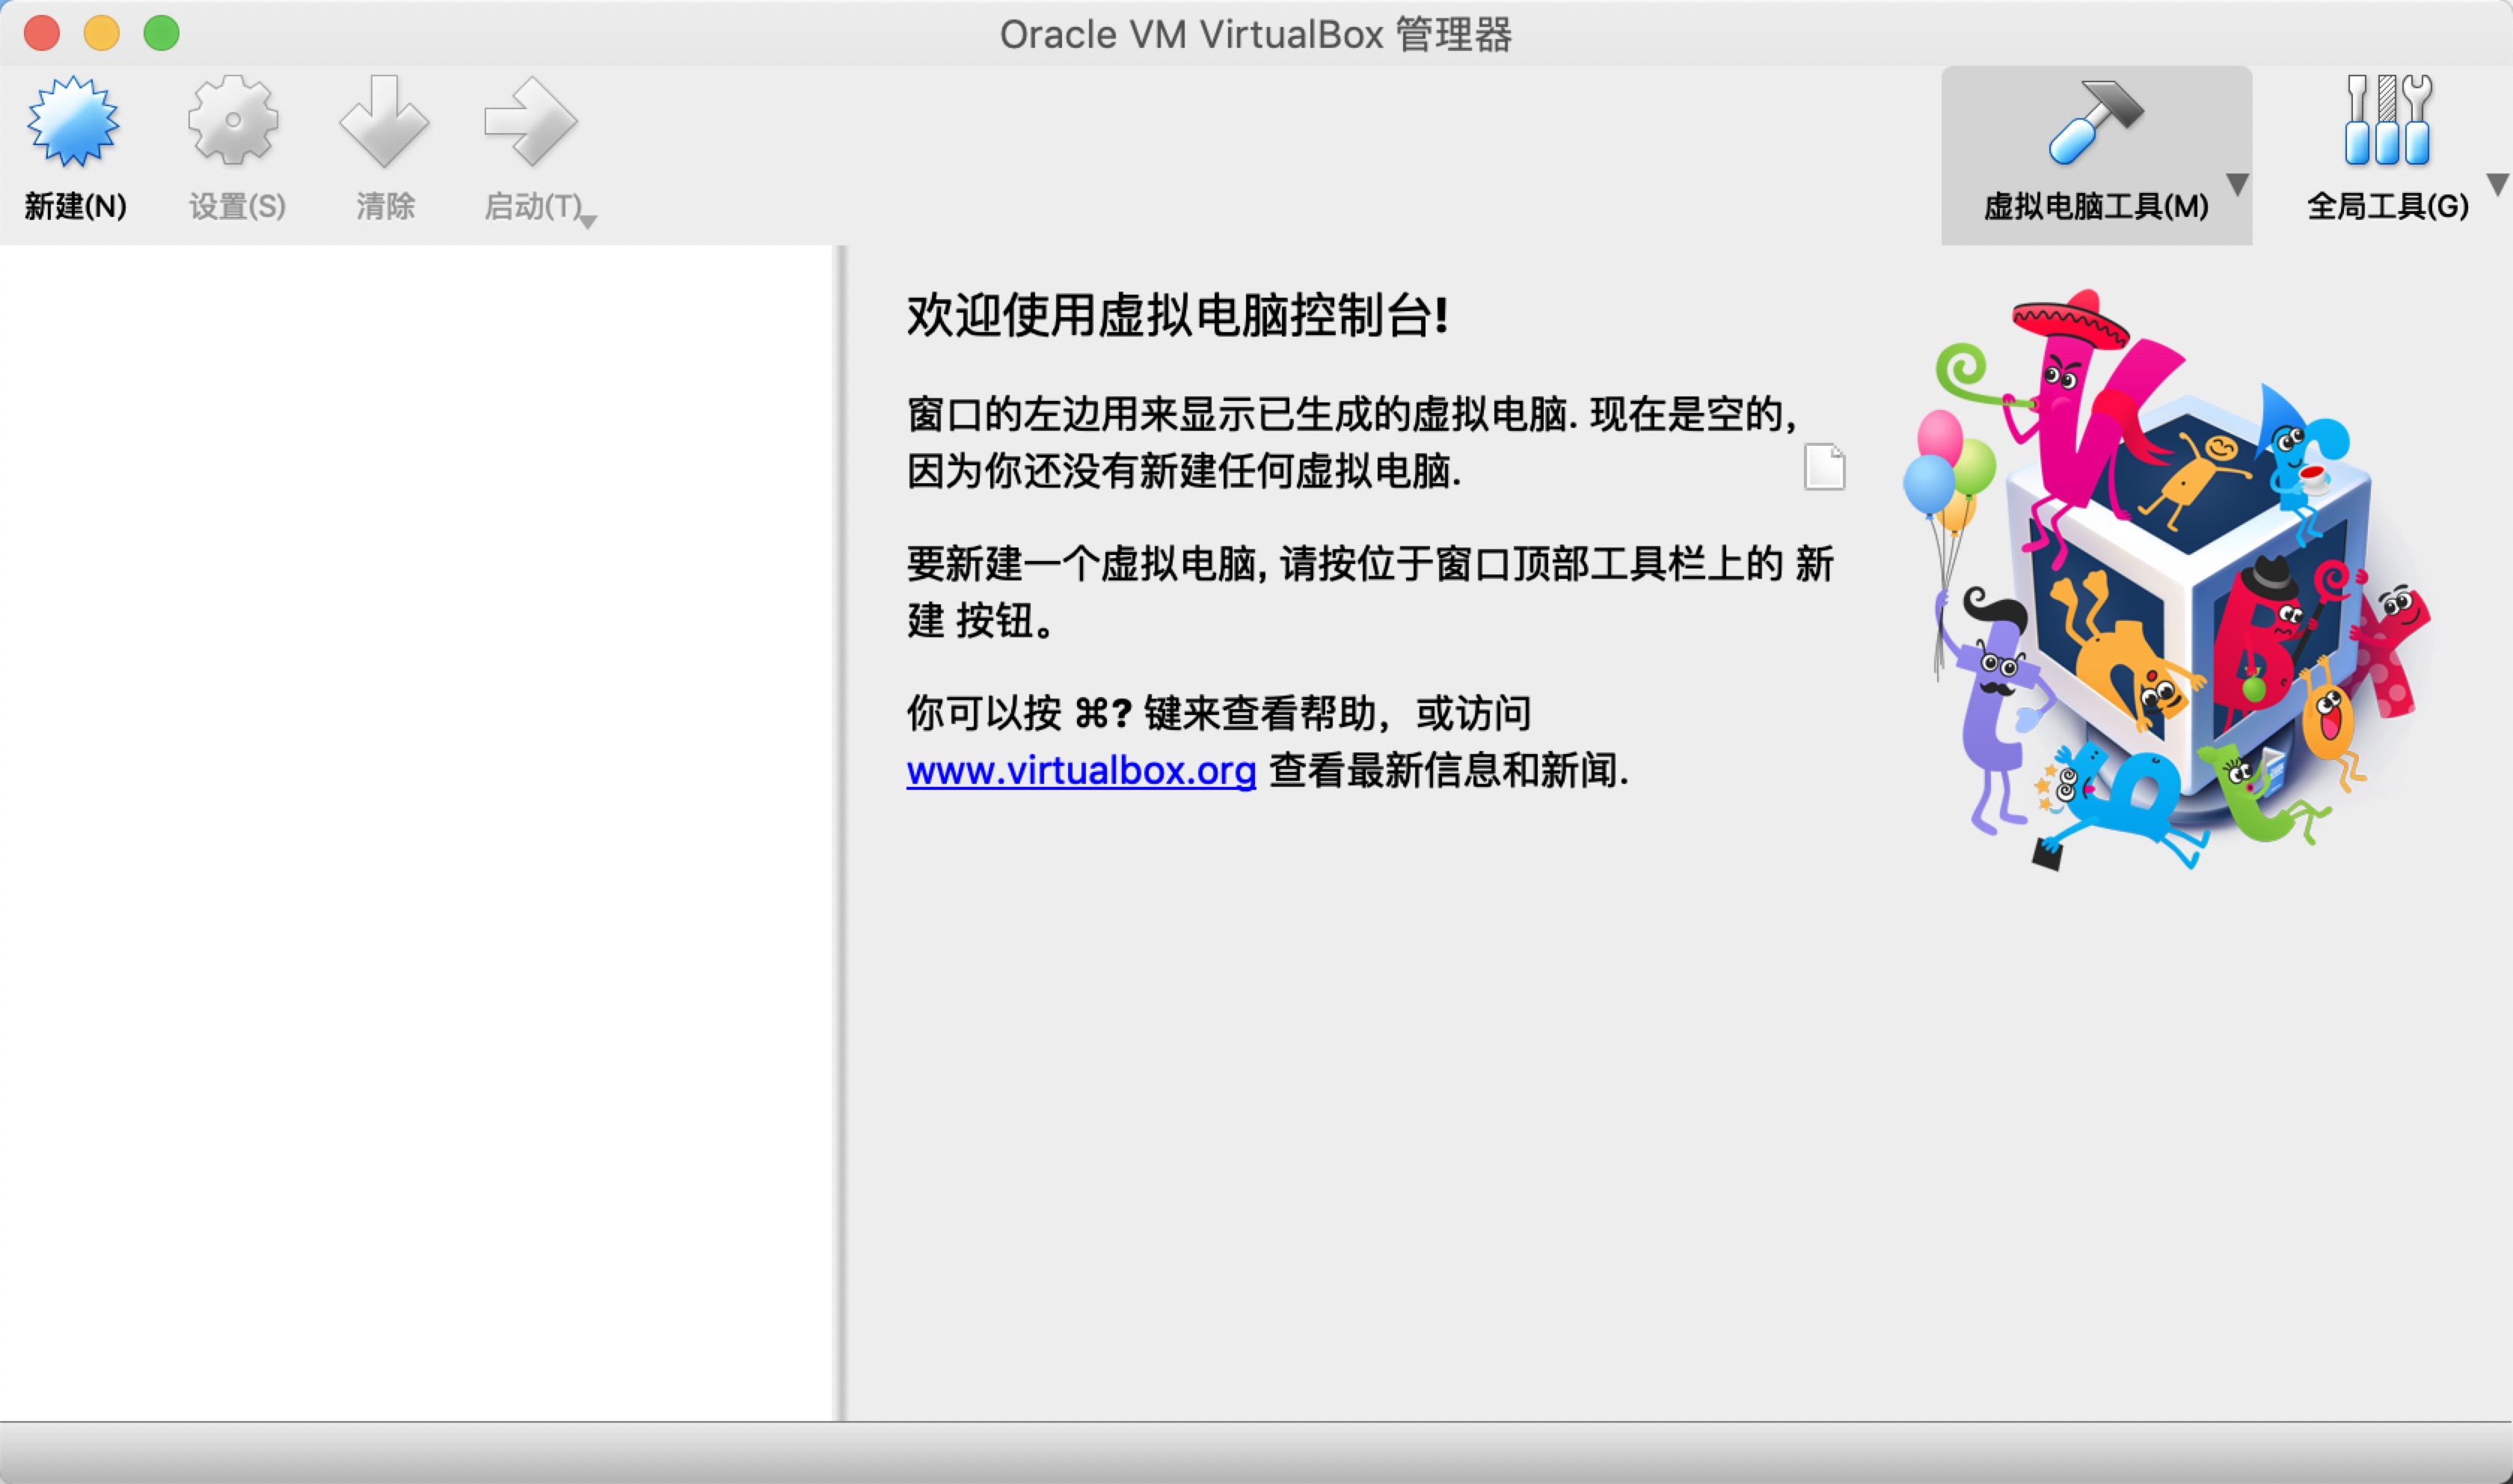The image size is (2513, 1484).
Task: Expand the 全局工具(G) dropdown arrow
Action: (2498, 185)
